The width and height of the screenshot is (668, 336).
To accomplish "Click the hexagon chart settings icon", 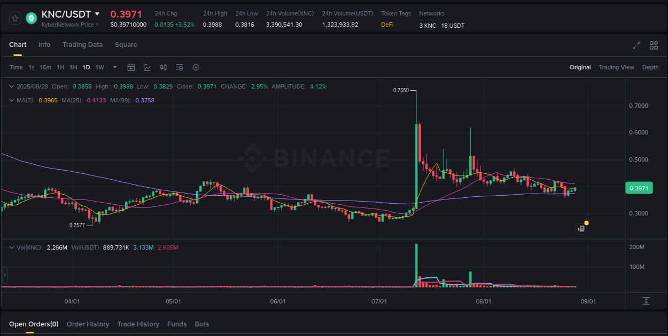I will (196, 67).
